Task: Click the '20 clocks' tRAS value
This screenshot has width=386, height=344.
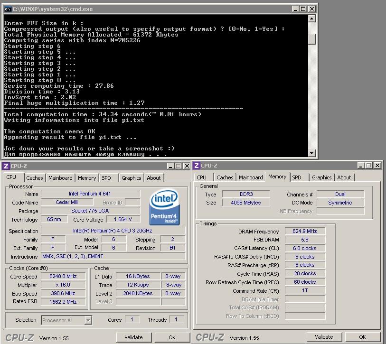Action: tap(305, 273)
